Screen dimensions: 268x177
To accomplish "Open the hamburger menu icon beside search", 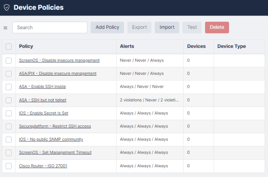I will tap(6, 27).
